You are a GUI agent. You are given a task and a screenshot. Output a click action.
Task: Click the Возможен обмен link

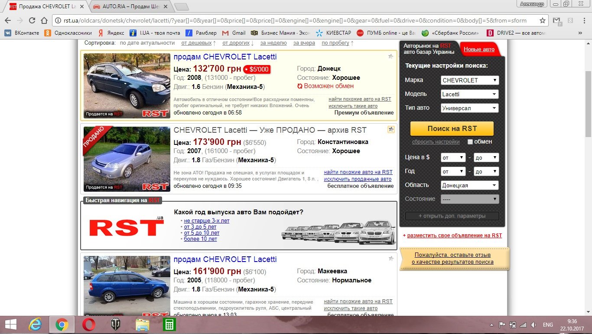tap(329, 86)
